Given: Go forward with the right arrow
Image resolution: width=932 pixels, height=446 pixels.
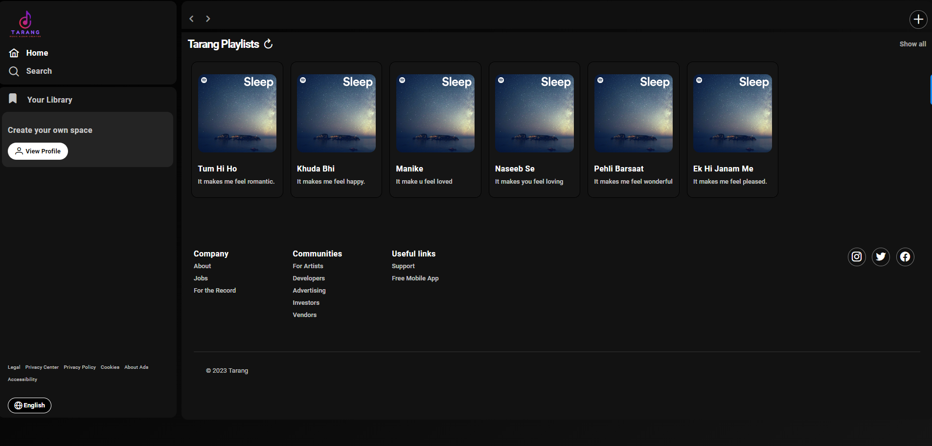Looking at the screenshot, I should click(208, 19).
